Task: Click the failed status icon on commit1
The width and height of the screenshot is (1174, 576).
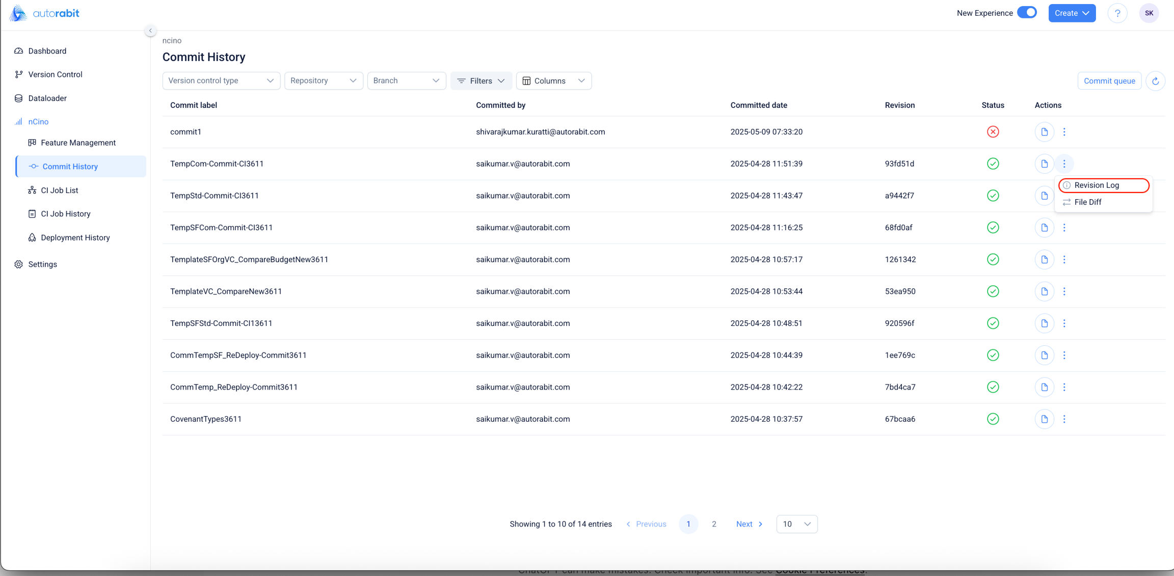Action: pyautogui.click(x=993, y=132)
